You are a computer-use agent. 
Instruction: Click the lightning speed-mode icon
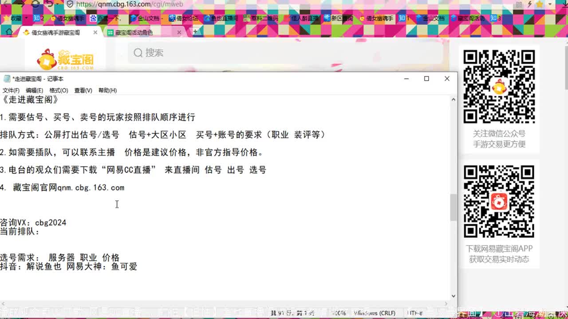pyautogui.click(x=530, y=4)
